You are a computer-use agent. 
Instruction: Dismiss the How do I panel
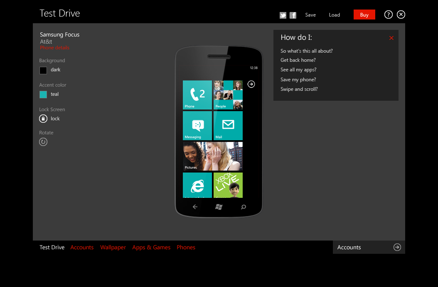click(391, 38)
